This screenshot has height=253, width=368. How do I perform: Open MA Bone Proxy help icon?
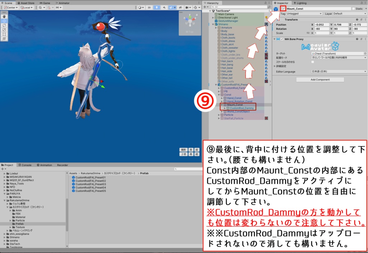coord(357,39)
